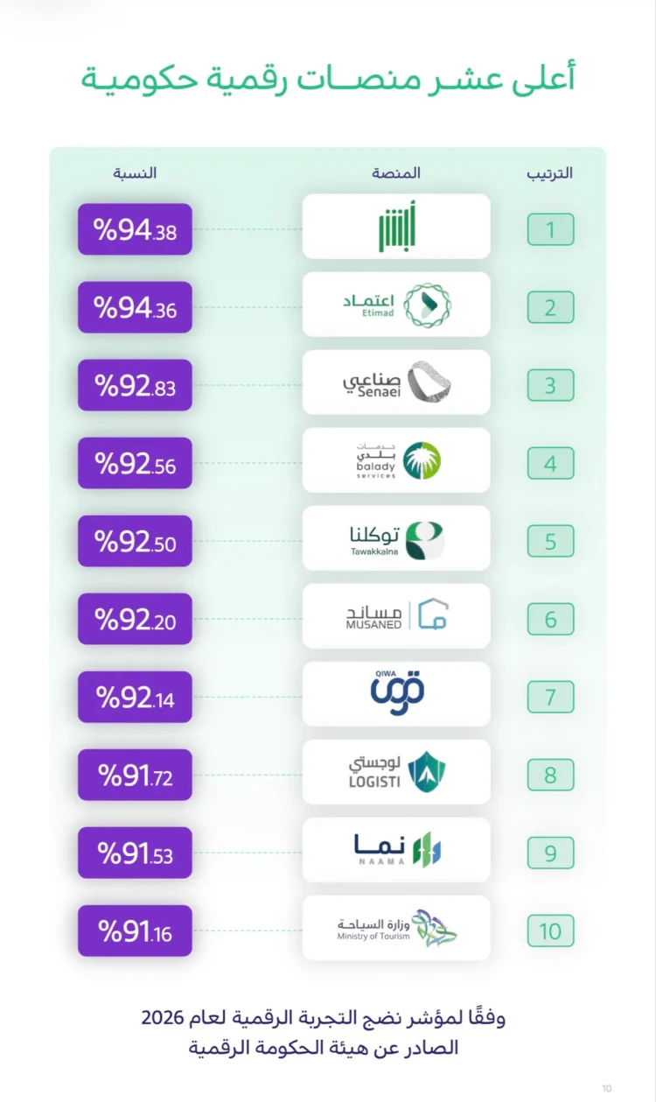
Task: Select the Etimad logo card
Action: [x=396, y=305]
